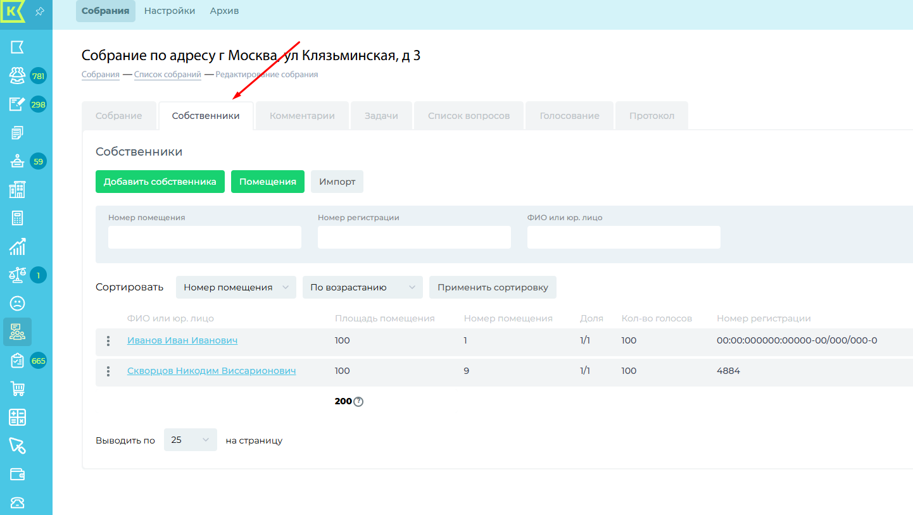The height and width of the screenshot is (515, 913).
Task: Click the wallet icon in the sidebar
Action: [x=17, y=474]
